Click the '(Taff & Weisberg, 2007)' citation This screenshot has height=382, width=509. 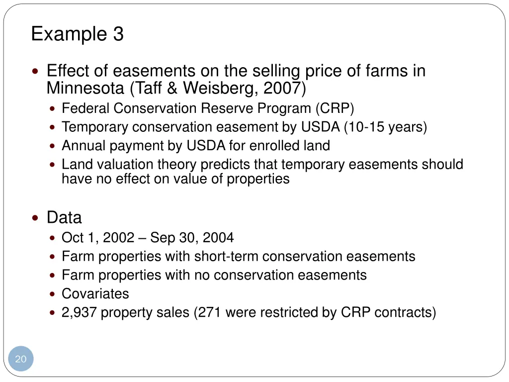click(x=218, y=89)
